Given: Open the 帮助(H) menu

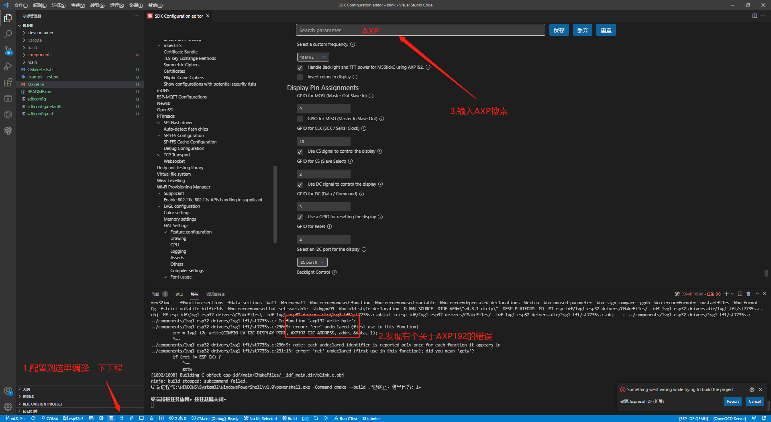Looking at the screenshot, I should 155,5.
